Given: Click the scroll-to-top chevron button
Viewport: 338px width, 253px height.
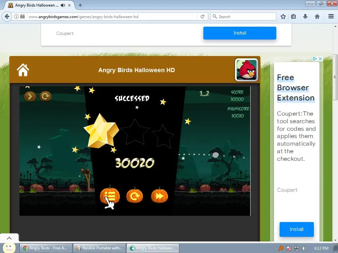Looking at the screenshot, I should (9, 238).
